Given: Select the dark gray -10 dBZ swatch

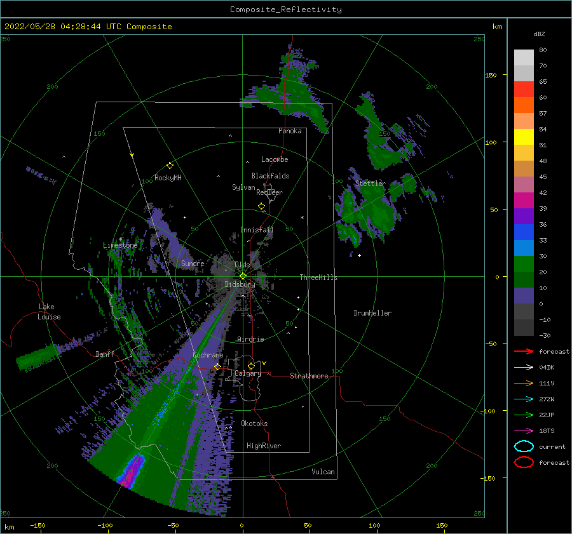Looking at the screenshot, I should click(524, 327).
